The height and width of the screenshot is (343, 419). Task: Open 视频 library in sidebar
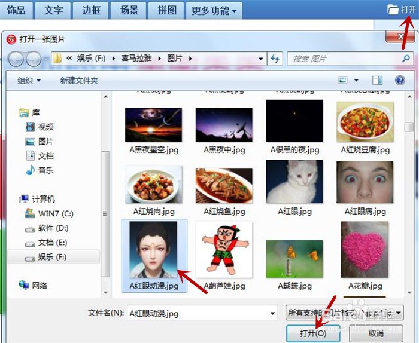40,127
